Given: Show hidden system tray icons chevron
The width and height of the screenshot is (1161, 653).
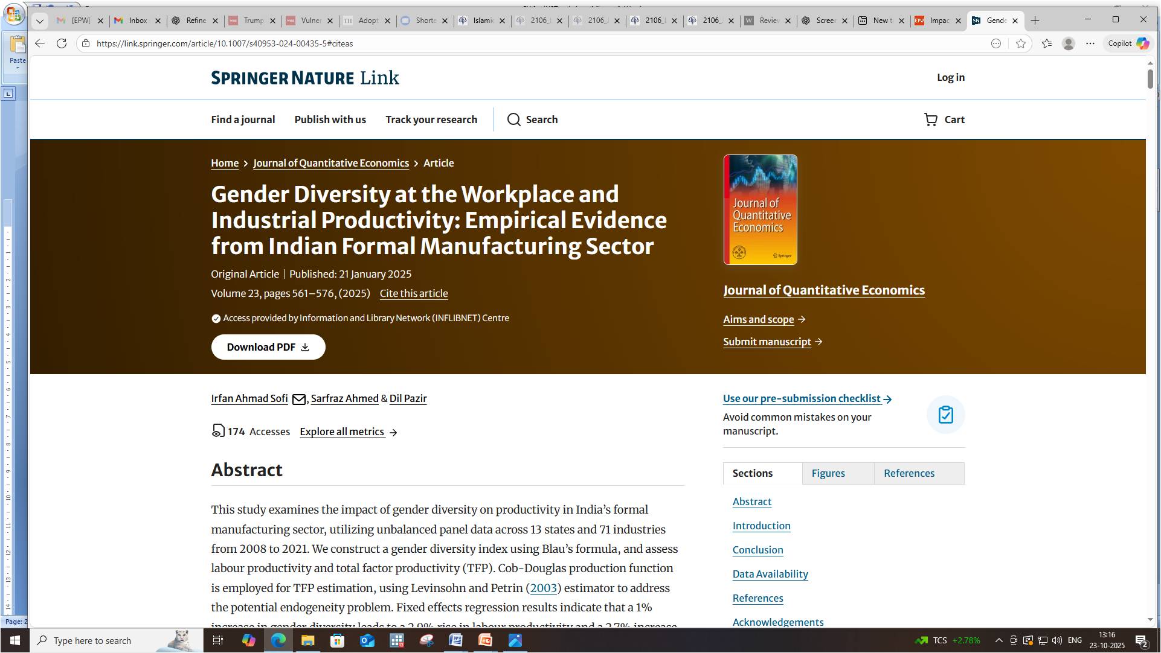Looking at the screenshot, I should pyautogui.click(x=999, y=640).
